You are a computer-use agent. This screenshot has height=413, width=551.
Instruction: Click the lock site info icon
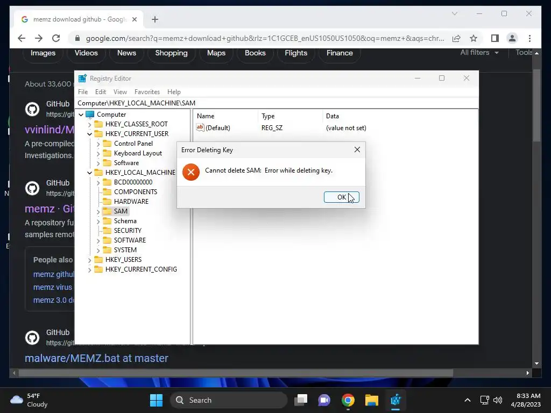77,38
